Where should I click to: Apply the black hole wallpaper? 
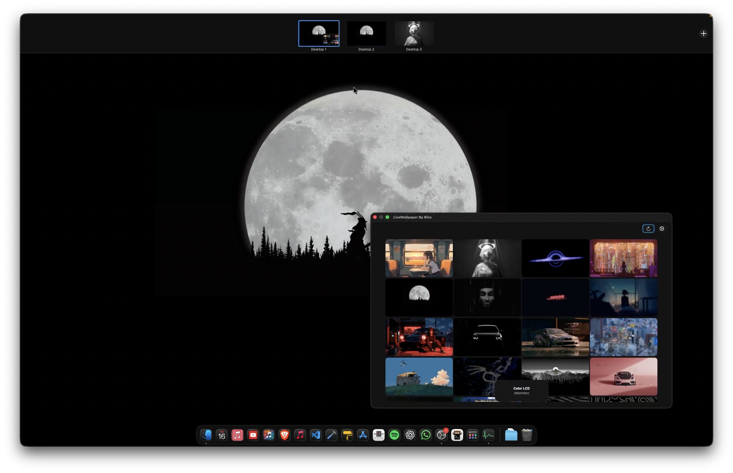(555, 258)
